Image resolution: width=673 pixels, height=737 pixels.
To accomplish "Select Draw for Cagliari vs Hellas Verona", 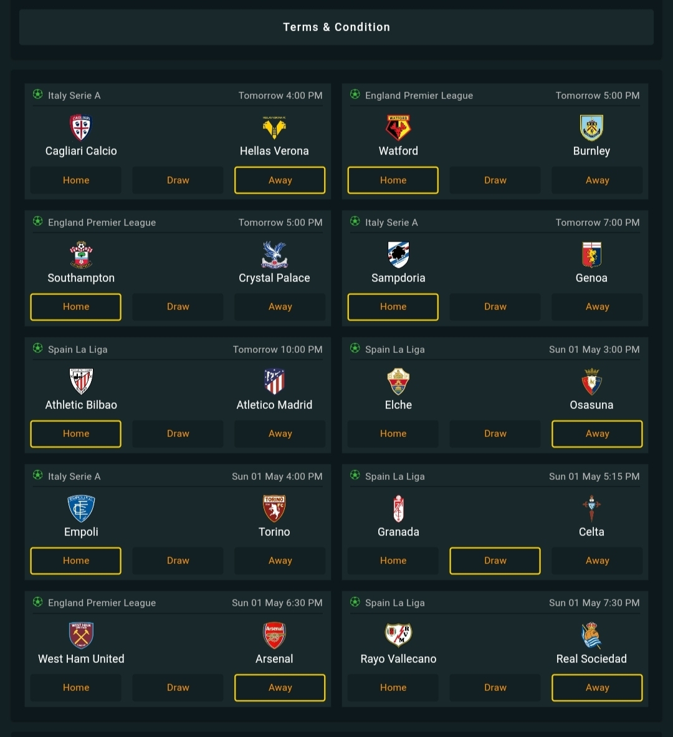I will [178, 180].
